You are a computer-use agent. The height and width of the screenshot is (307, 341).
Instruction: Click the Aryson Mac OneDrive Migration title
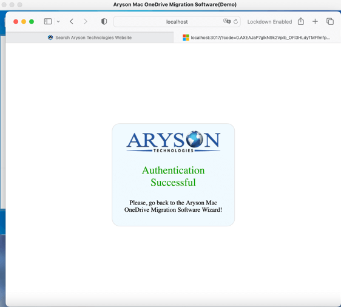175,5
